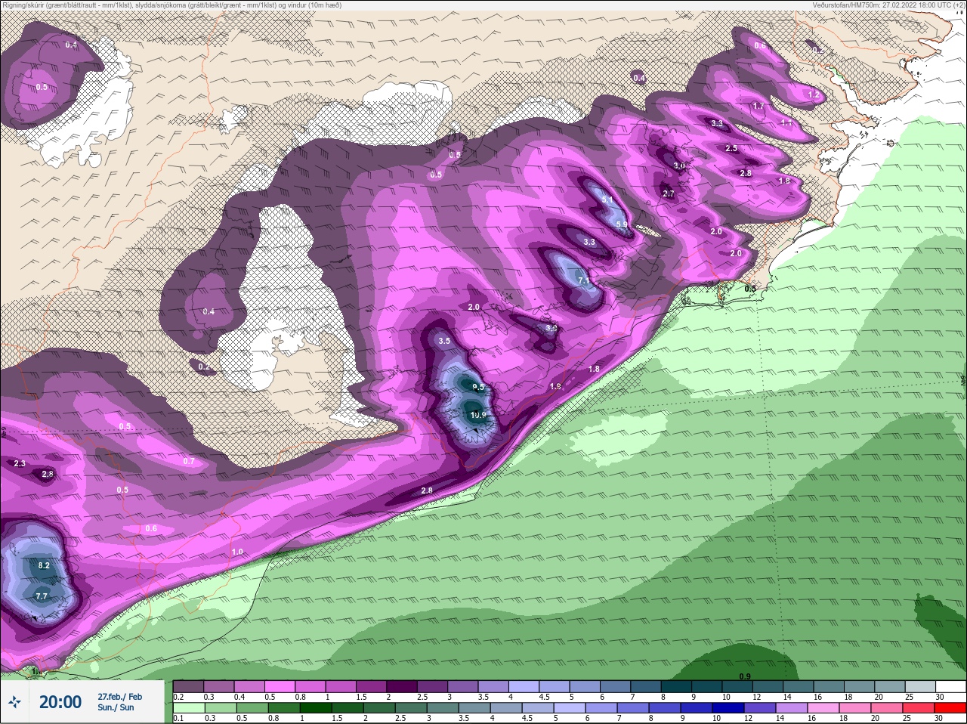Image resolution: width=967 pixels, height=724 pixels.
Task: Click the '27.feb./ Feb' date label
Action: tap(119, 697)
